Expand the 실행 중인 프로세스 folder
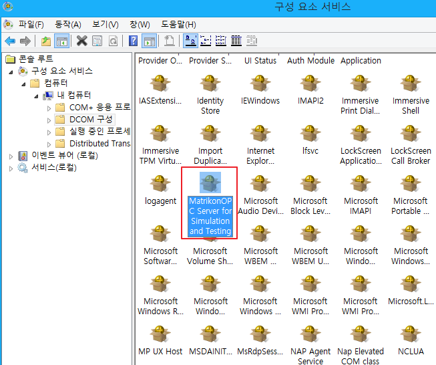Screen dimensions: 436x365 49,132
